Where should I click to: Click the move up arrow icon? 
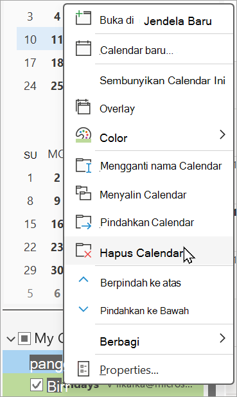(x=83, y=279)
